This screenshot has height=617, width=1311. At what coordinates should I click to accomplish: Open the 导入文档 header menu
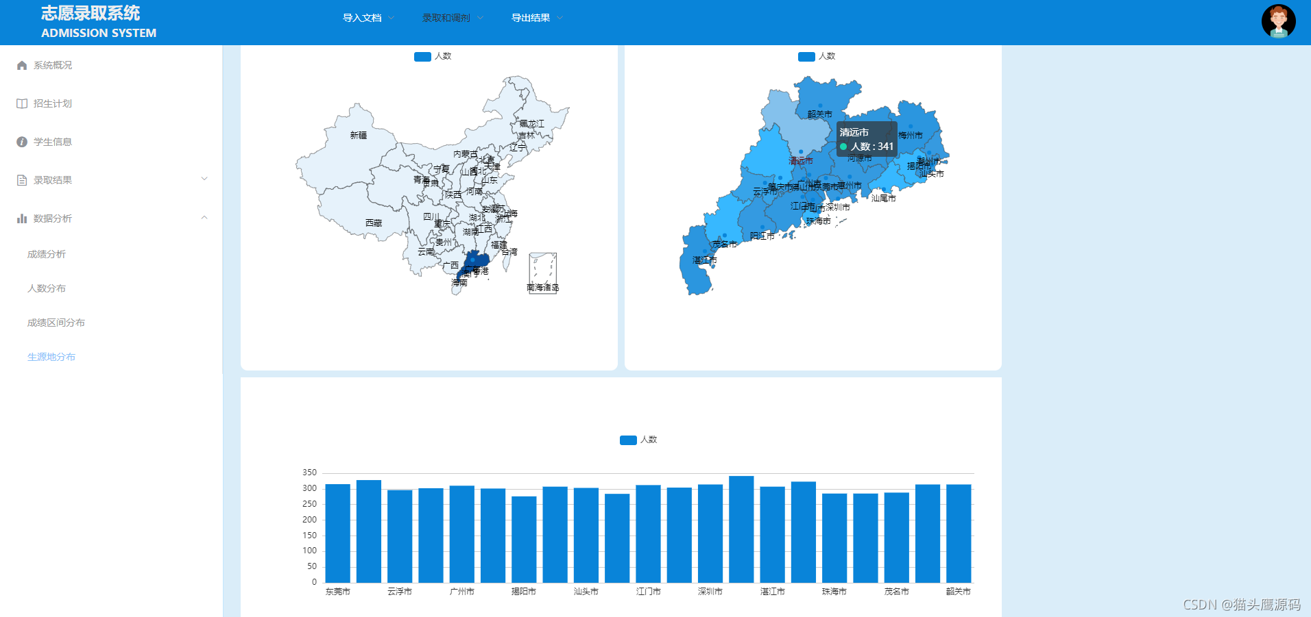[362, 18]
